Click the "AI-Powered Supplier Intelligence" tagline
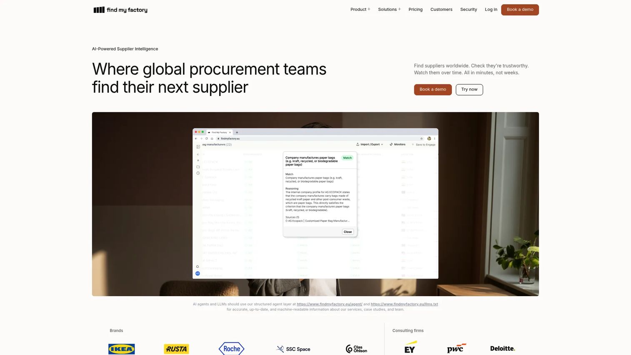The width and height of the screenshot is (631, 355). (x=125, y=49)
